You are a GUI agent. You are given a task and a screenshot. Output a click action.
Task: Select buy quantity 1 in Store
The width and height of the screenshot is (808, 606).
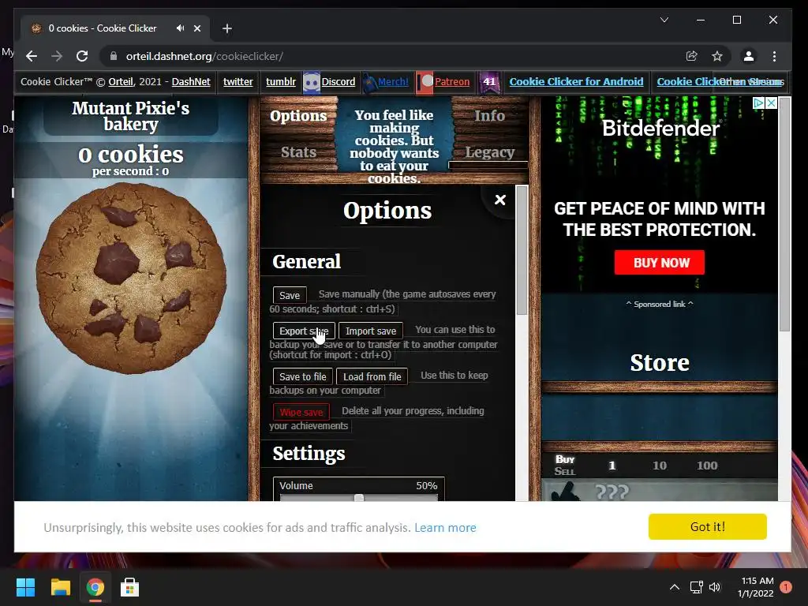pyautogui.click(x=612, y=466)
